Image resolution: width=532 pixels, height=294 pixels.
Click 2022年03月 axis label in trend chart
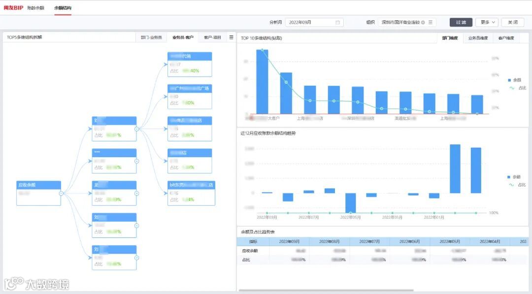click(392, 217)
